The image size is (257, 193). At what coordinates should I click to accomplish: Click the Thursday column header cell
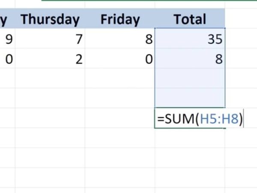[50, 18]
